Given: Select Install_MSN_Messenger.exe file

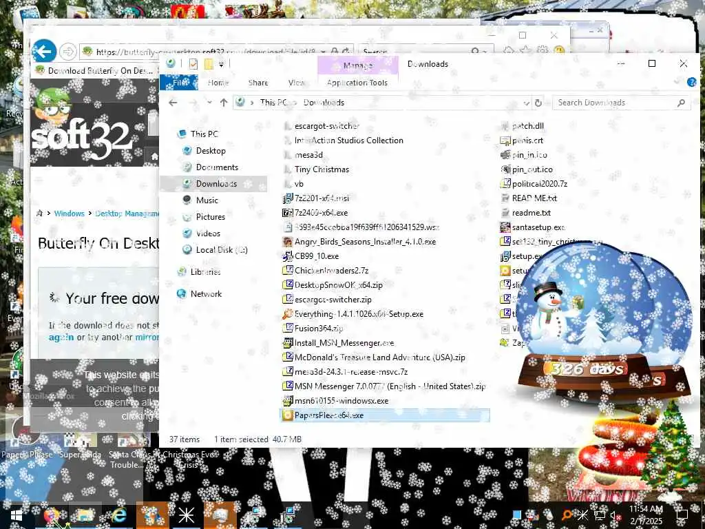Looking at the screenshot, I should pyautogui.click(x=339, y=343).
